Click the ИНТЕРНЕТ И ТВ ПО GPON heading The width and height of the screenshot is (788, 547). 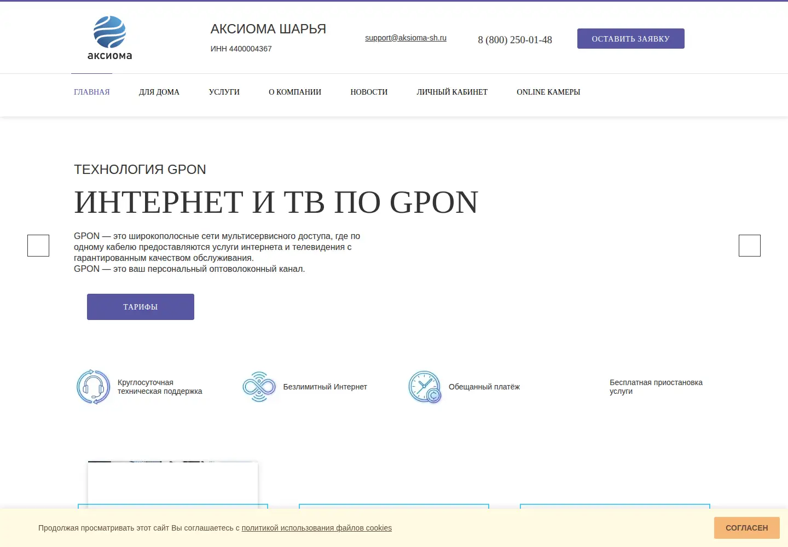pyautogui.click(x=276, y=202)
